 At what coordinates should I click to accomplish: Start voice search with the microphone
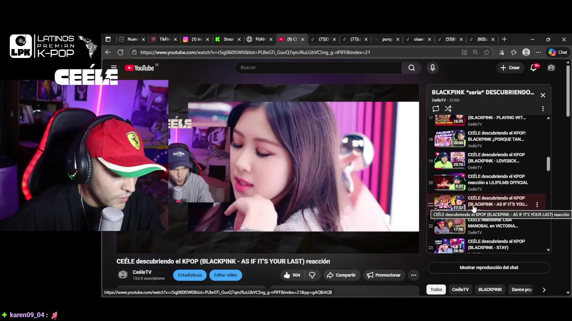click(432, 68)
